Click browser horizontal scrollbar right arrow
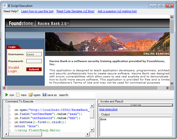 168,88
